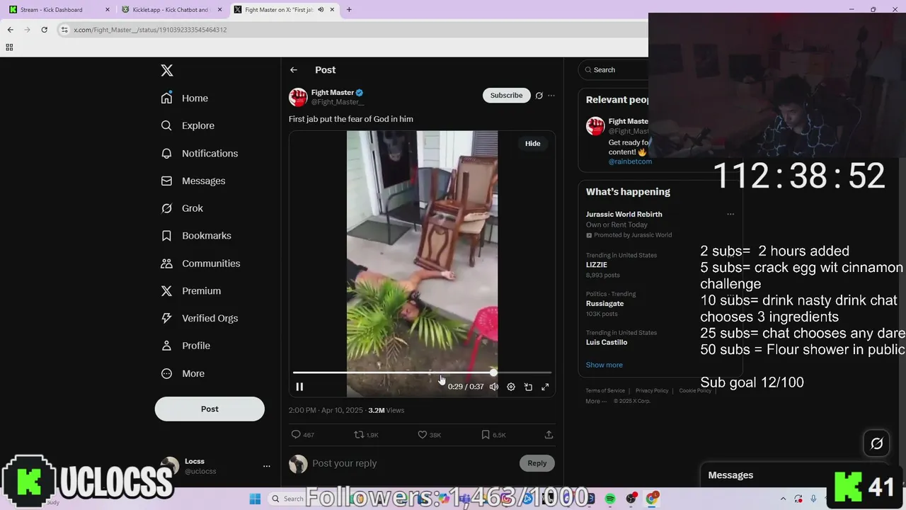Open Messages in the left sidebar

[x=193, y=181]
